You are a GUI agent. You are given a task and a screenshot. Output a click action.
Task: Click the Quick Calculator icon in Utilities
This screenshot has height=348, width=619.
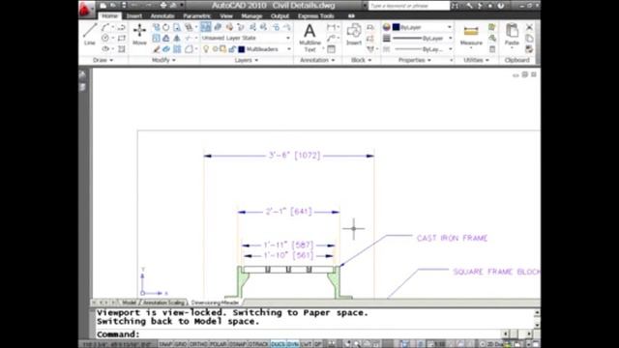[x=492, y=49]
